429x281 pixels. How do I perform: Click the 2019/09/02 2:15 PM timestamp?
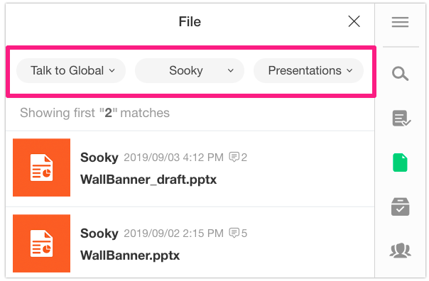click(174, 233)
